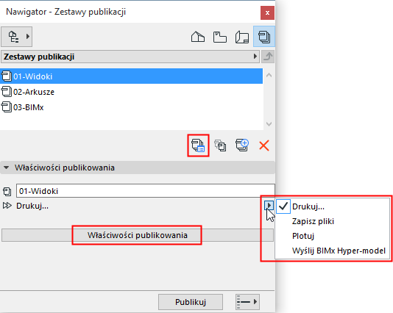
Task: Select the 02-Arkusze publisher set
Action: tap(131, 92)
